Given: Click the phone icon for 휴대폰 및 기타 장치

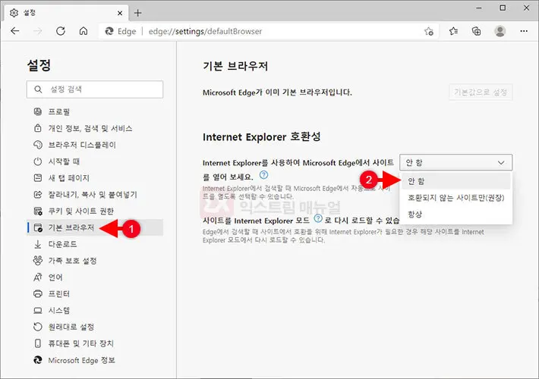Looking at the screenshot, I should [x=38, y=343].
